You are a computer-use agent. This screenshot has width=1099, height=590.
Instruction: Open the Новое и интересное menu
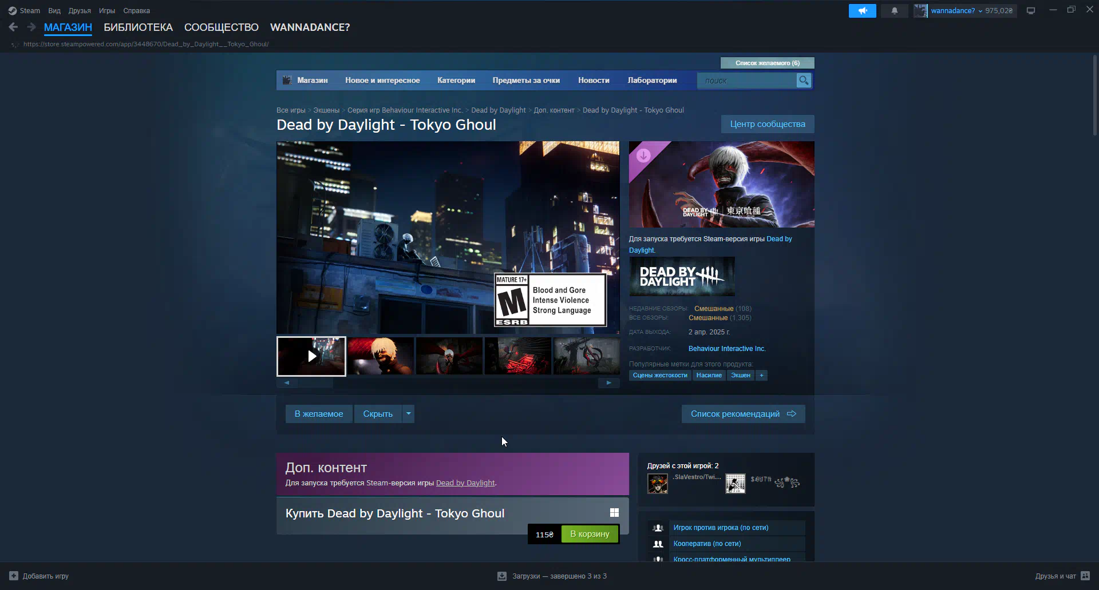pyautogui.click(x=382, y=81)
